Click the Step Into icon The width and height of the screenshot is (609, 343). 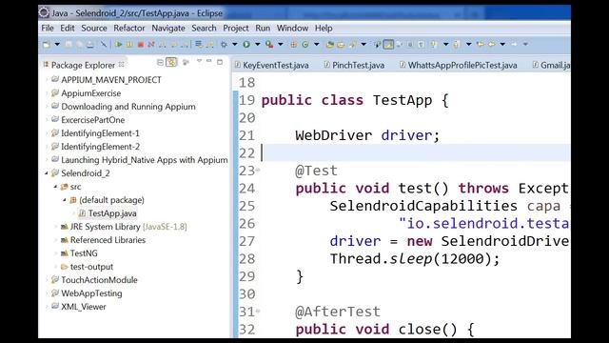[x=163, y=45]
